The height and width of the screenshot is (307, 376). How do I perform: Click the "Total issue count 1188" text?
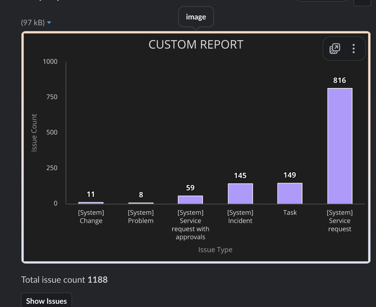64,280
